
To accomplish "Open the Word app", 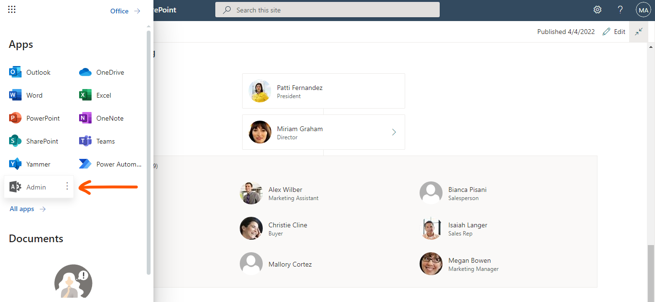I will (29, 95).
